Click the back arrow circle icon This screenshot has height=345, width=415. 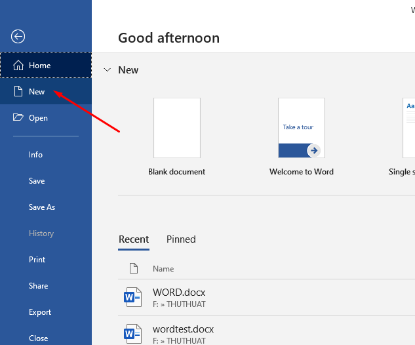(18, 36)
